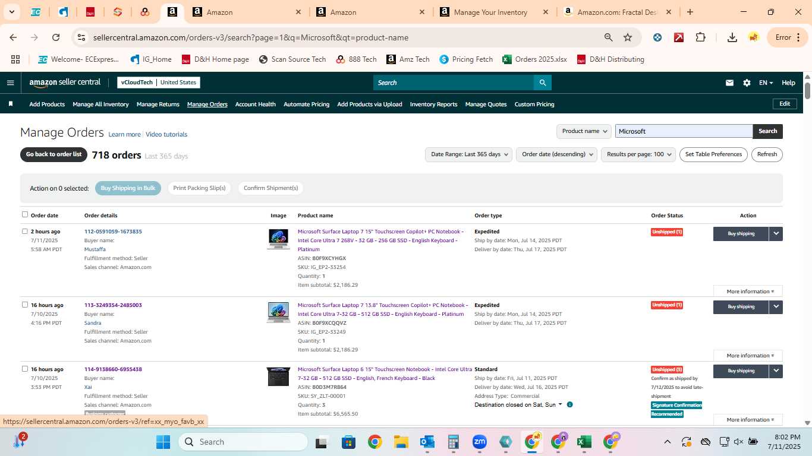Expand More information for order 112-0591059-1673835
Image resolution: width=812 pixels, height=456 pixels.
click(x=748, y=292)
